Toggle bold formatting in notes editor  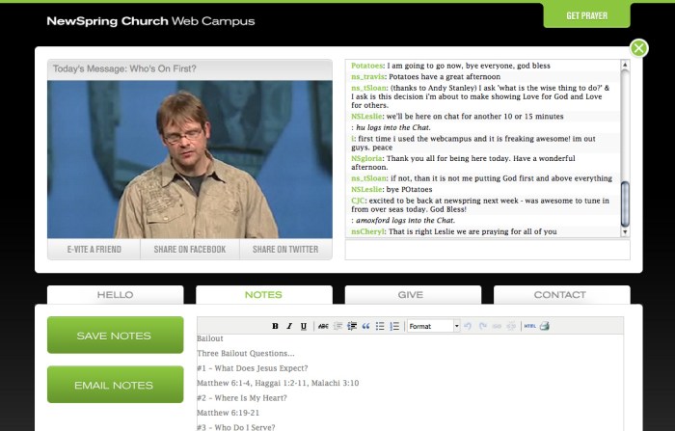click(x=275, y=327)
